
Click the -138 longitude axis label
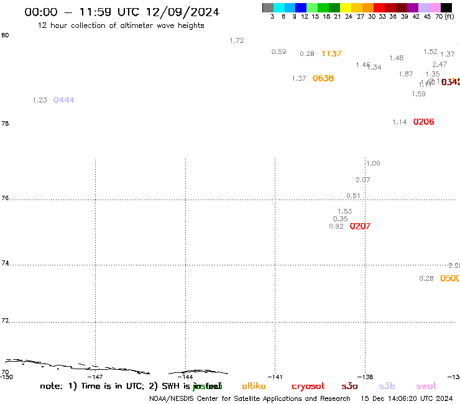(x=366, y=377)
